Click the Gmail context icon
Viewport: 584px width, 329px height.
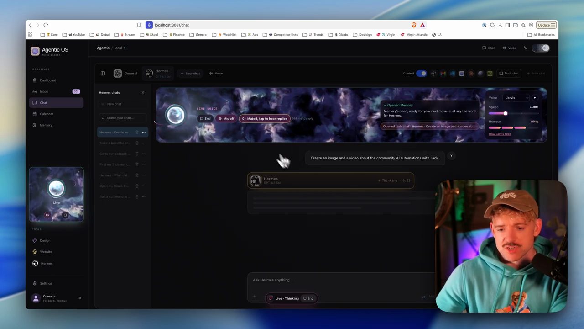point(443,74)
